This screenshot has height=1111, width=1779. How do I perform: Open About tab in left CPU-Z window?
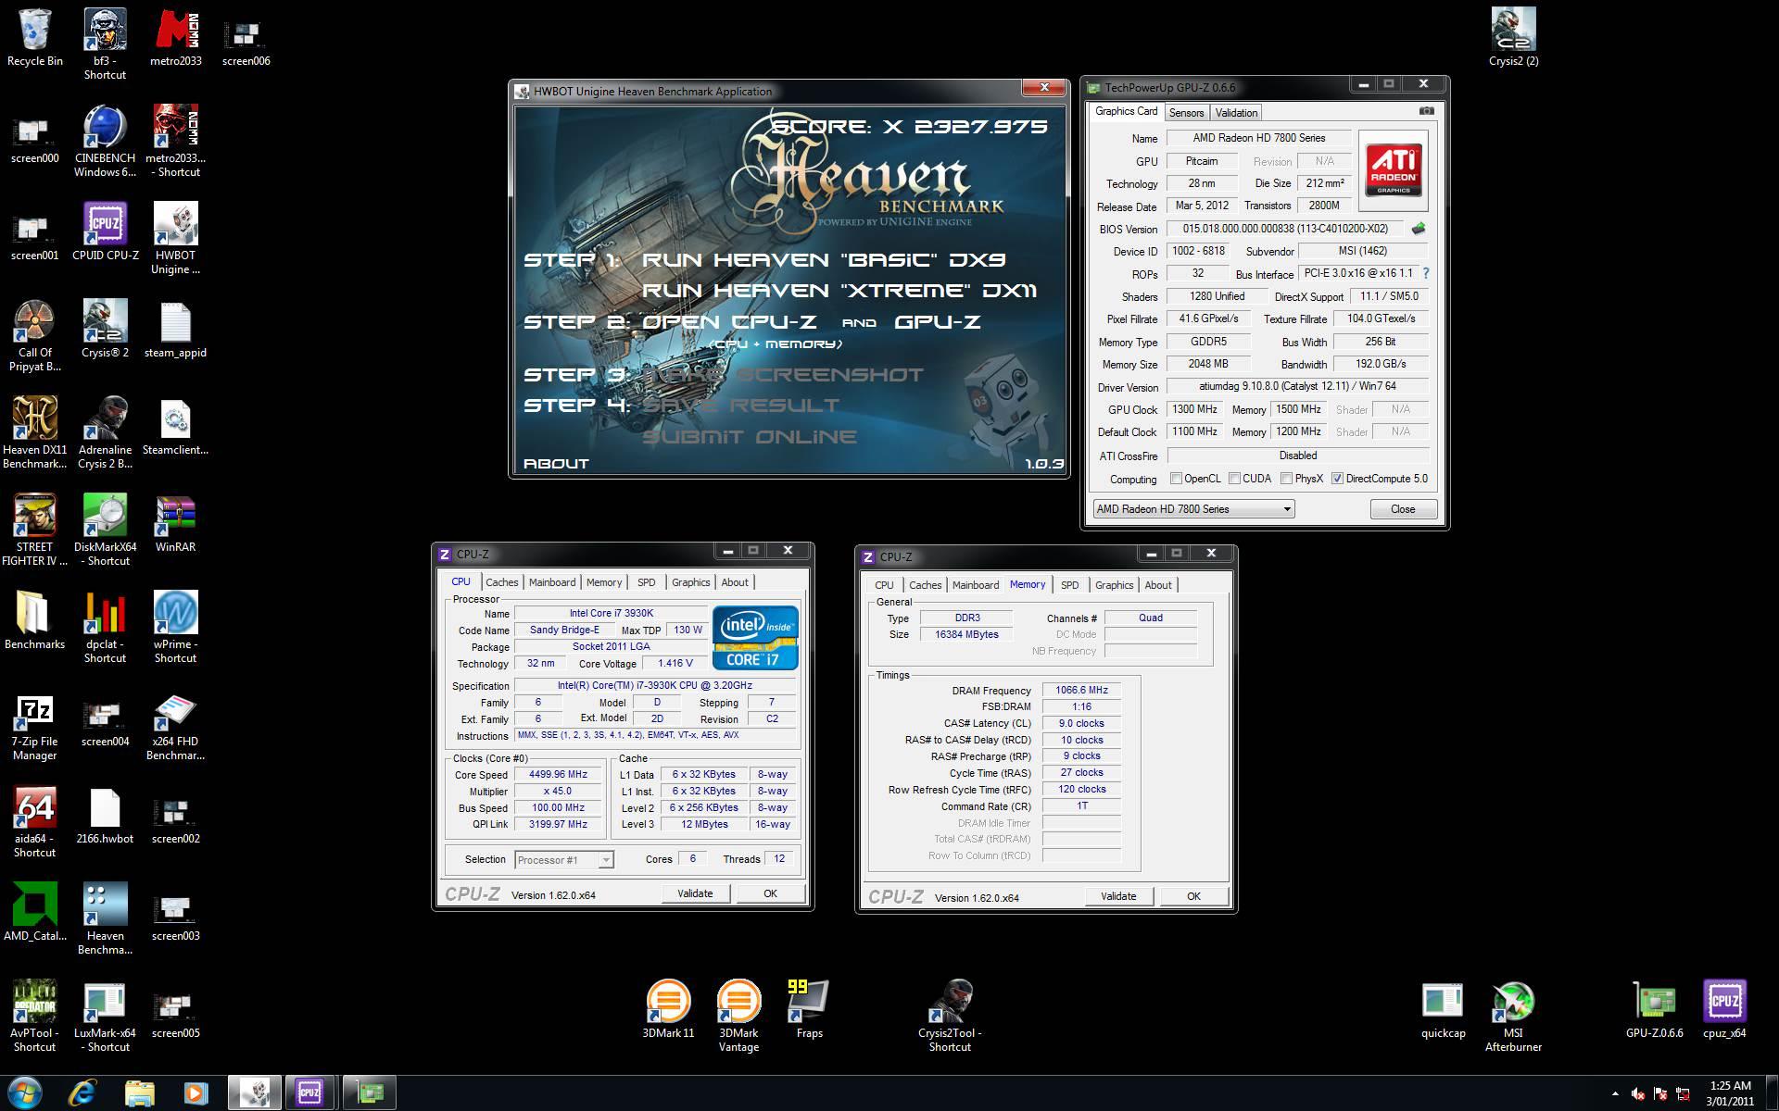[735, 582]
